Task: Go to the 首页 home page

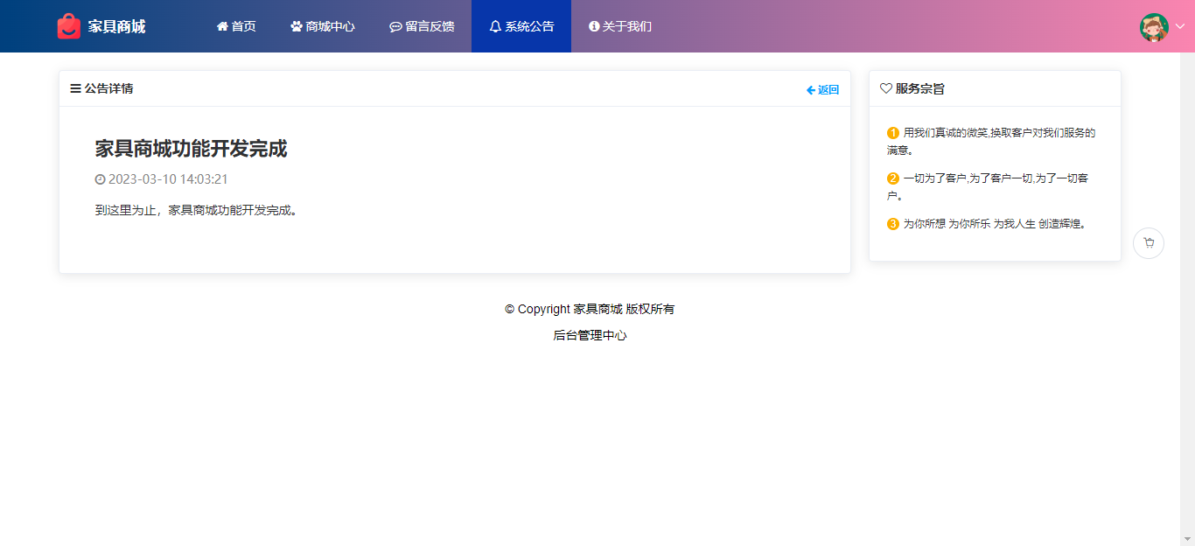Action: click(236, 26)
